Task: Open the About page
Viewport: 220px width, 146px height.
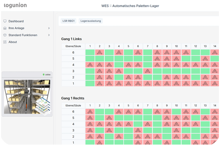Action: tap(13, 42)
